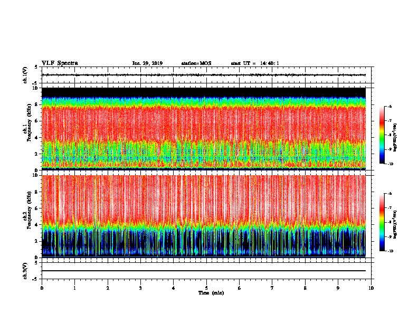Click time axis tick label "1"
This screenshot has height=323, width=418.
(x=75, y=288)
